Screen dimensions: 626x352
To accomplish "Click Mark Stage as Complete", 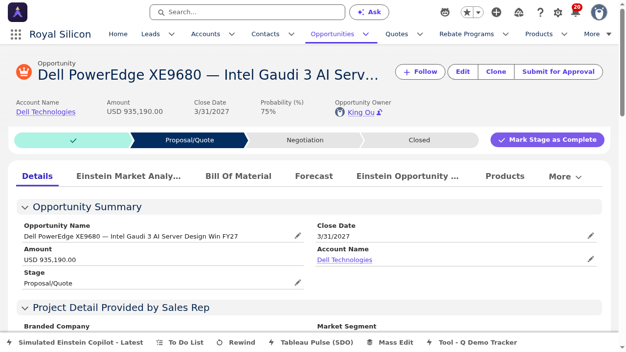I will [547, 140].
